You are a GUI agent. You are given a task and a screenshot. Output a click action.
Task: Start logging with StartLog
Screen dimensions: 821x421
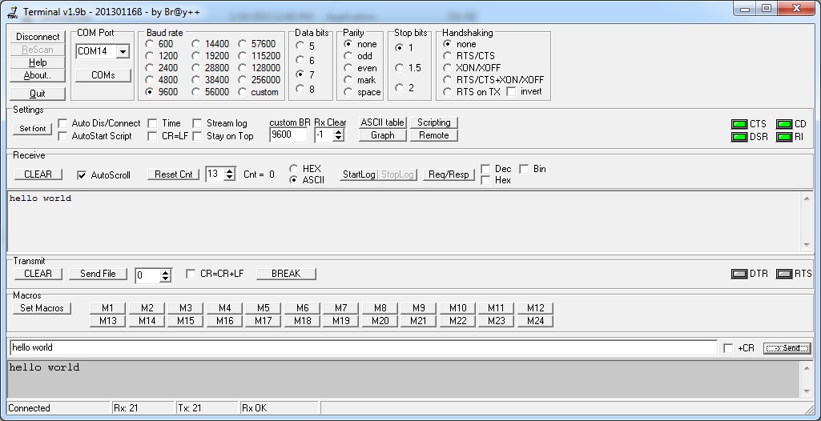coord(359,174)
